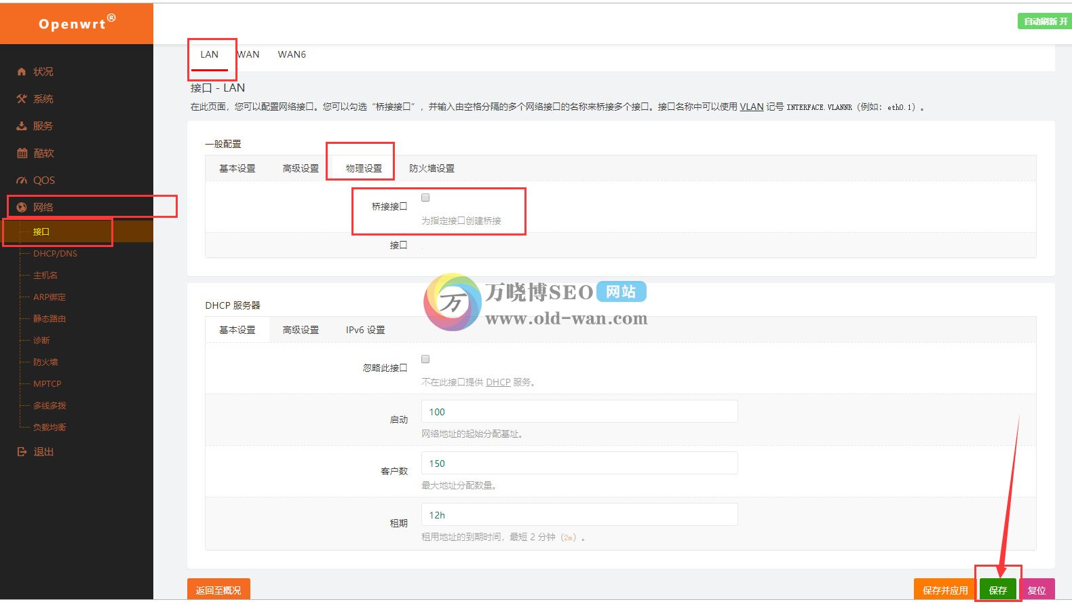Enable the 桥接接口 checkbox

[425, 197]
